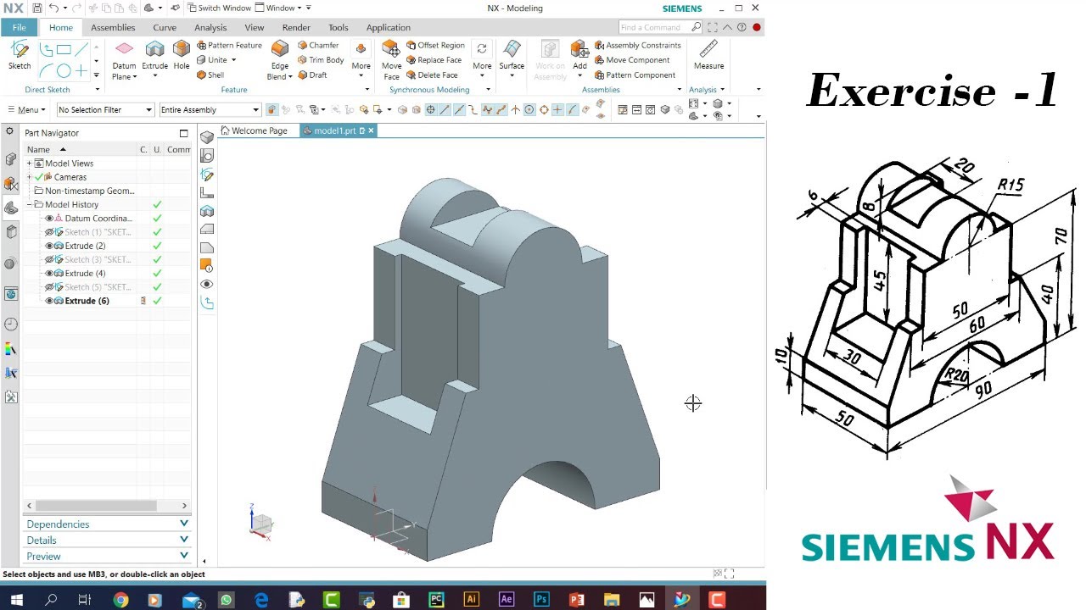
Task: Launch the Trim Body command
Action: pyautogui.click(x=321, y=60)
